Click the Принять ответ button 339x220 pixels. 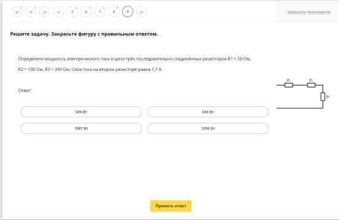171,206
